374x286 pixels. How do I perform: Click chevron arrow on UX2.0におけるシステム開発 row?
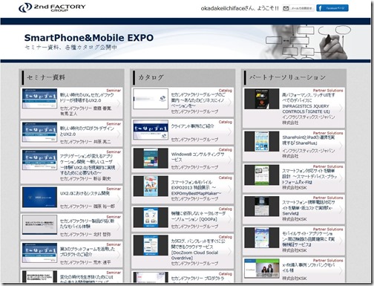[119, 198]
